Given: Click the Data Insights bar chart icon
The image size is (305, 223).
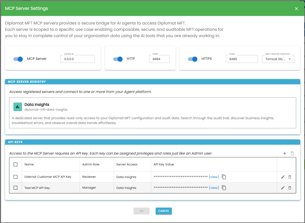Looking at the screenshot, I should [x=18, y=107].
